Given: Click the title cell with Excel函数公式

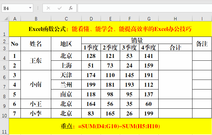Looking at the screenshot, I should click(x=110, y=29).
